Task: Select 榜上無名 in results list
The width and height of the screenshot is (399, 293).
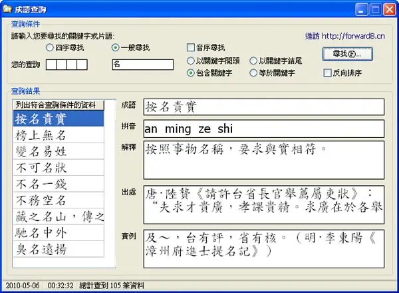Action: (59, 135)
